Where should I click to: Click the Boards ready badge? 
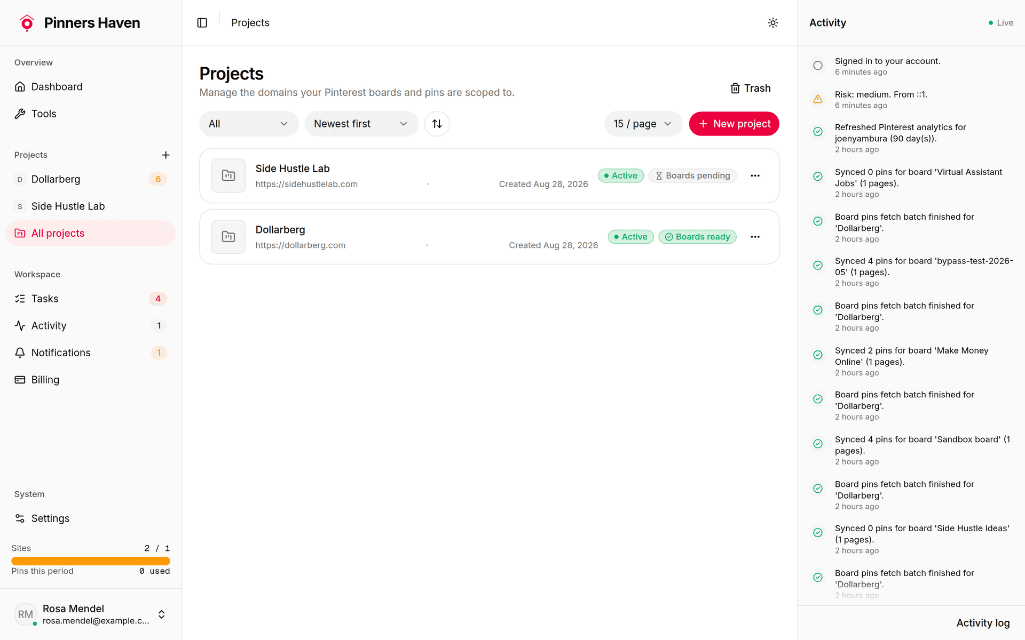click(x=697, y=237)
